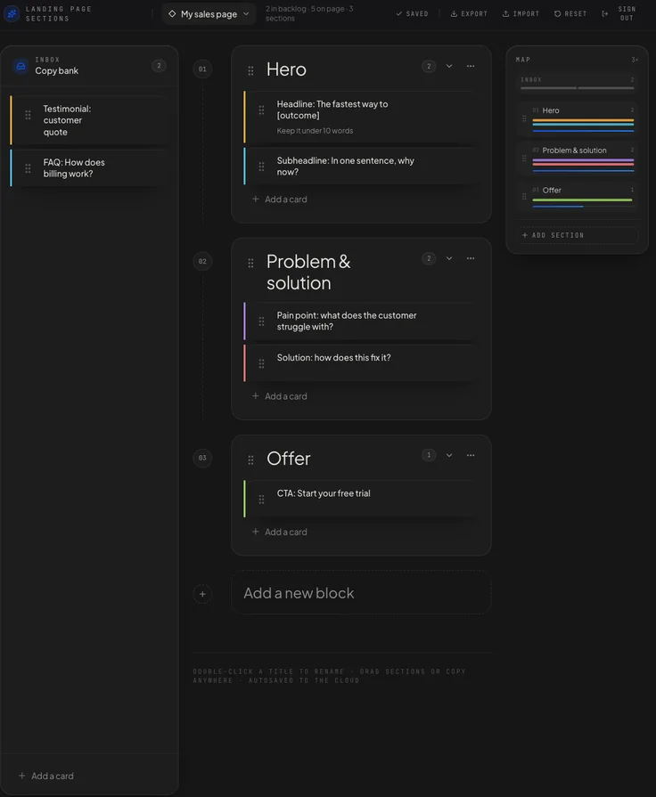Open the Hero section more options menu
656x797 pixels.
(471, 66)
